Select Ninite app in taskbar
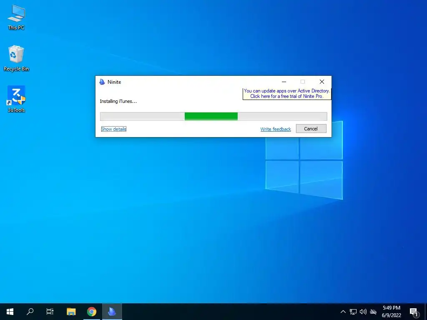This screenshot has width=427, height=320. [112, 312]
